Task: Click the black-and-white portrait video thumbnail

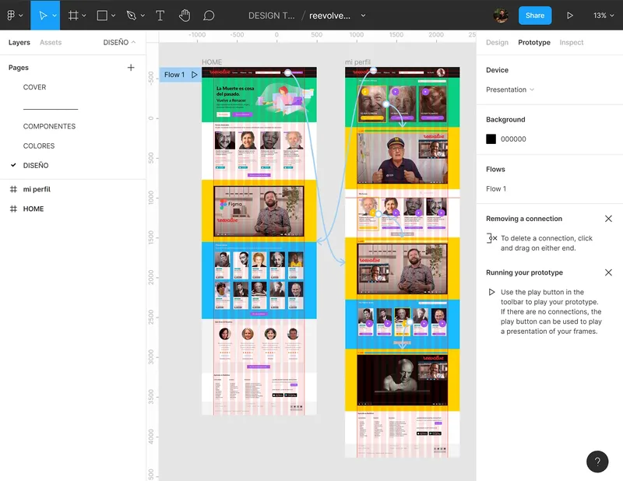Action: 402,380
